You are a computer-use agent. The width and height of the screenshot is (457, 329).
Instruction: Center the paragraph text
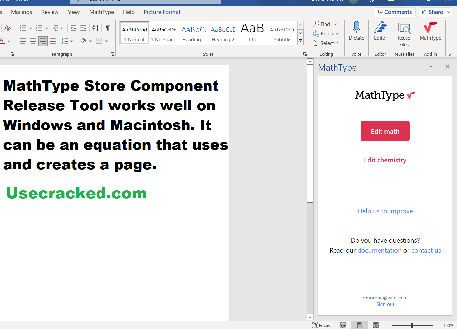[33, 41]
